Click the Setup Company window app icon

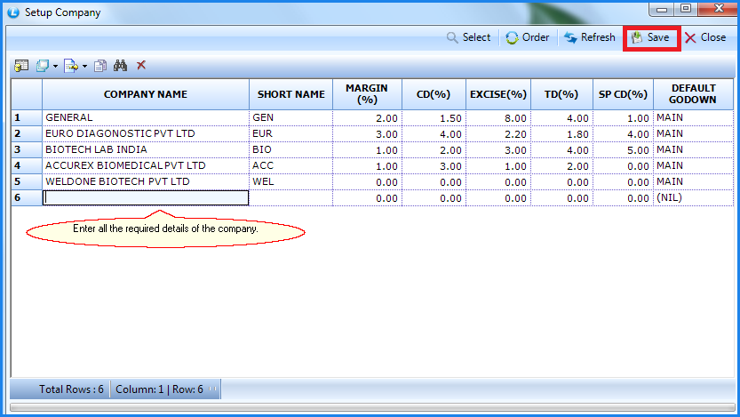13,12
